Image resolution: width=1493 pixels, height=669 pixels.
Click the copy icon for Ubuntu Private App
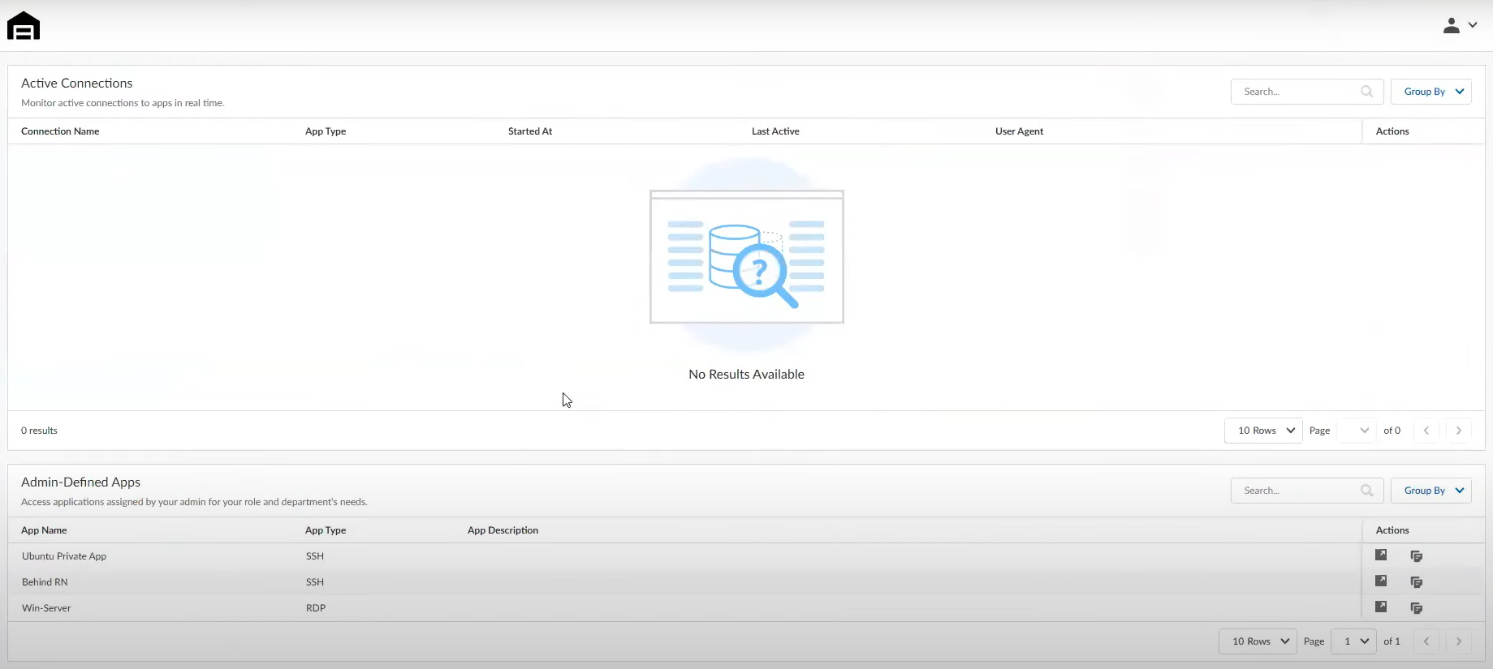[1416, 556]
